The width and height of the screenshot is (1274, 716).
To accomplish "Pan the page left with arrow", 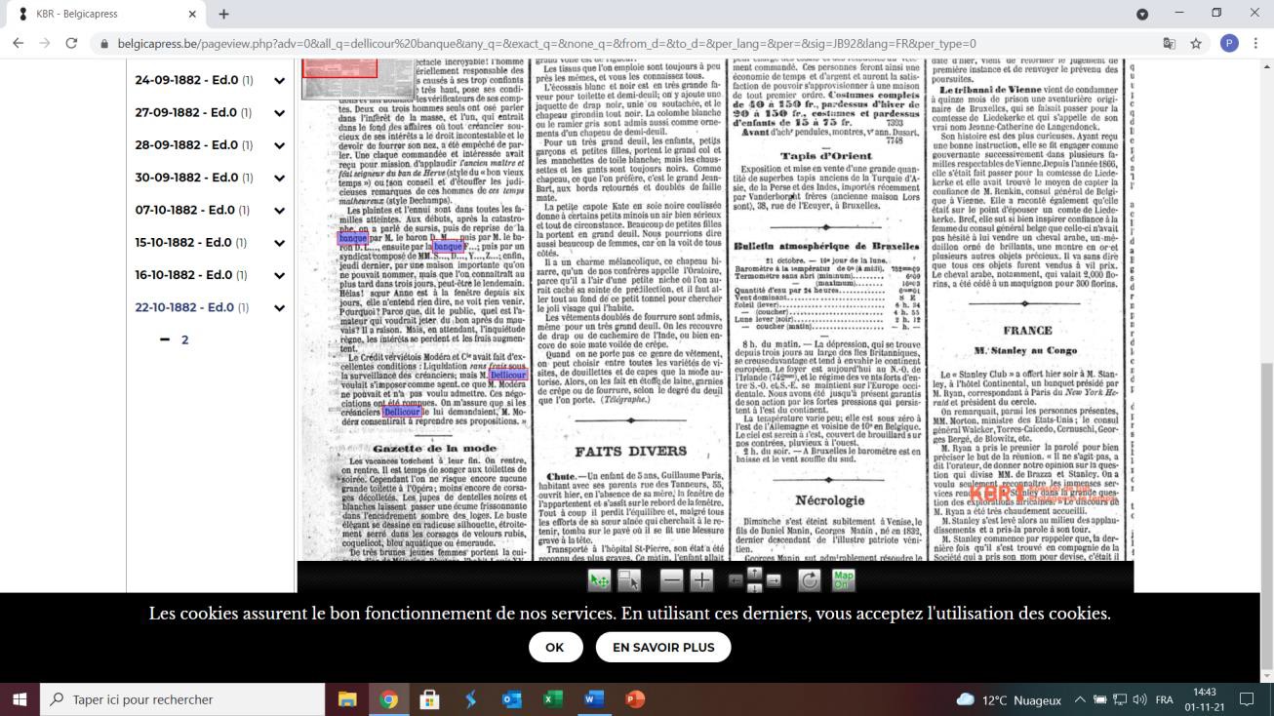I will 737,580.
